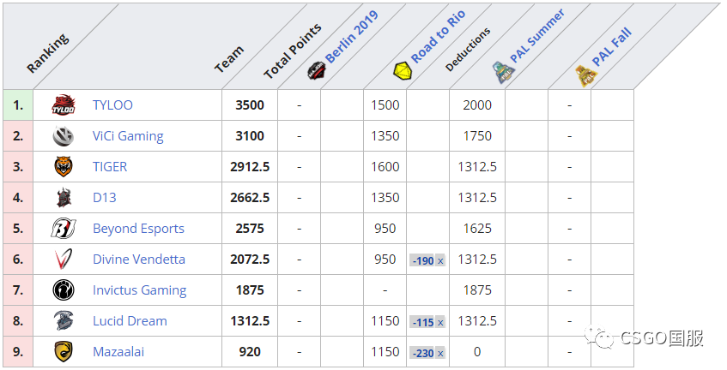Click the PAL Fall trophy icon
The width and height of the screenshot is (727, 370).
point(586,75)
